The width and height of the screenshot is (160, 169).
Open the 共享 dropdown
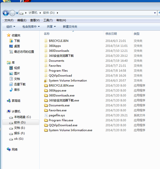tap(51, 26)
